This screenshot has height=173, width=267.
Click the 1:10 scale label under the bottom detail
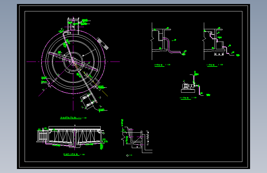129,155
